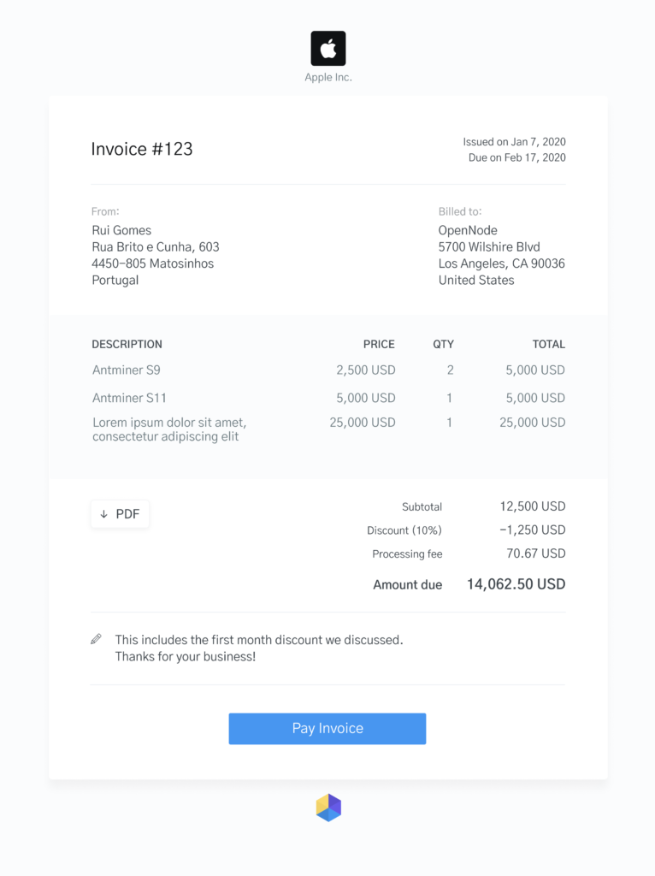Click the Due on Feb 17, 2020 date
The image size is (655, 876).
[517, 157]
